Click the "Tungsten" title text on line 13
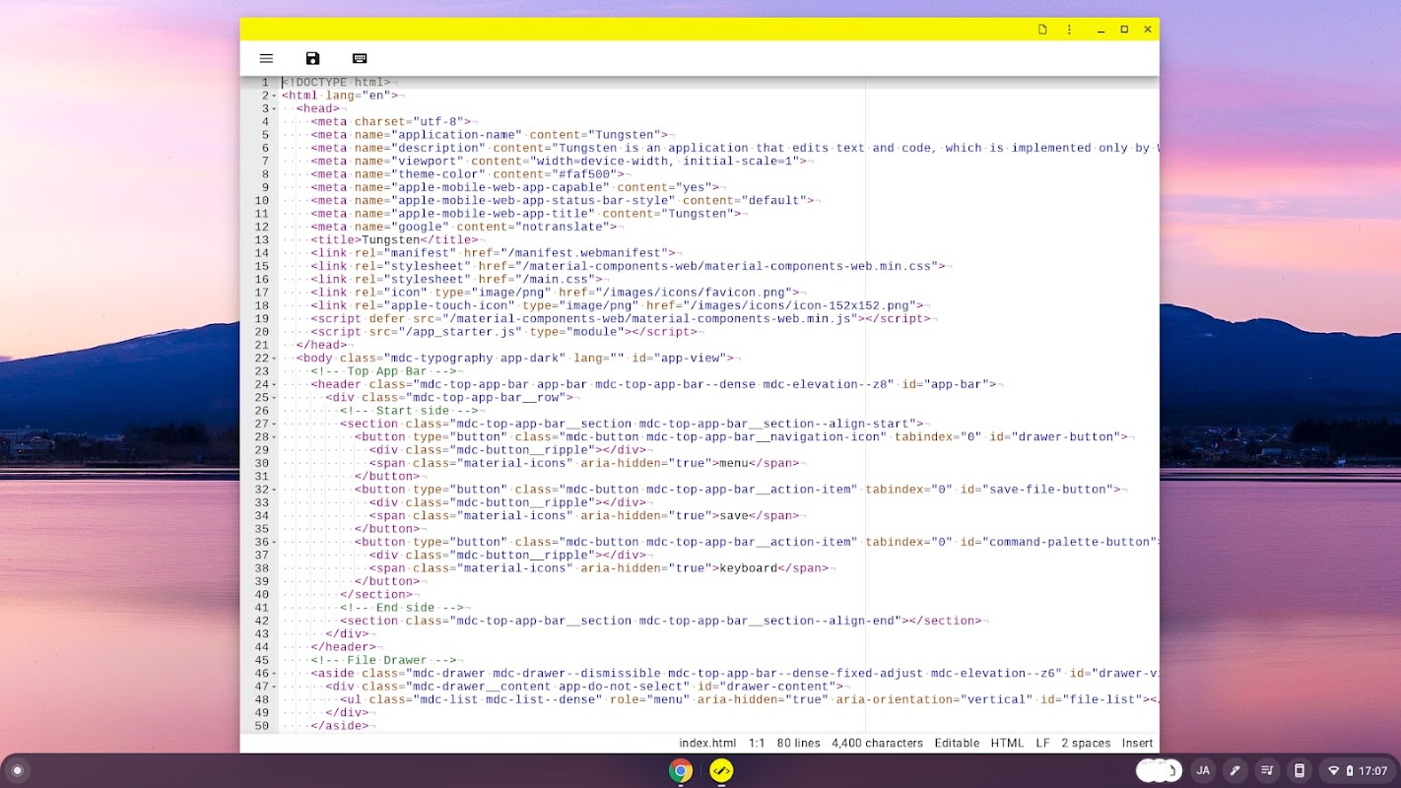 tap(391, 240)
